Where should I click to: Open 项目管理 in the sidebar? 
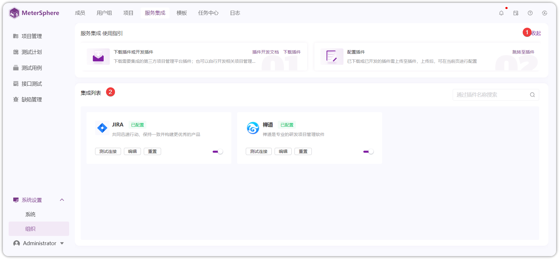tap(32, 36)
